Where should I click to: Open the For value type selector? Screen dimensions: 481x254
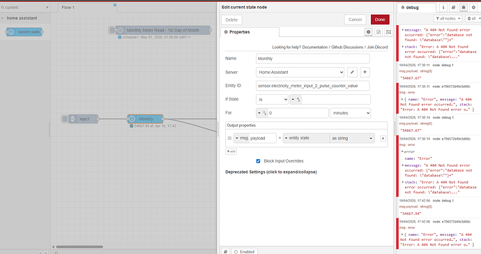(262, 113)
